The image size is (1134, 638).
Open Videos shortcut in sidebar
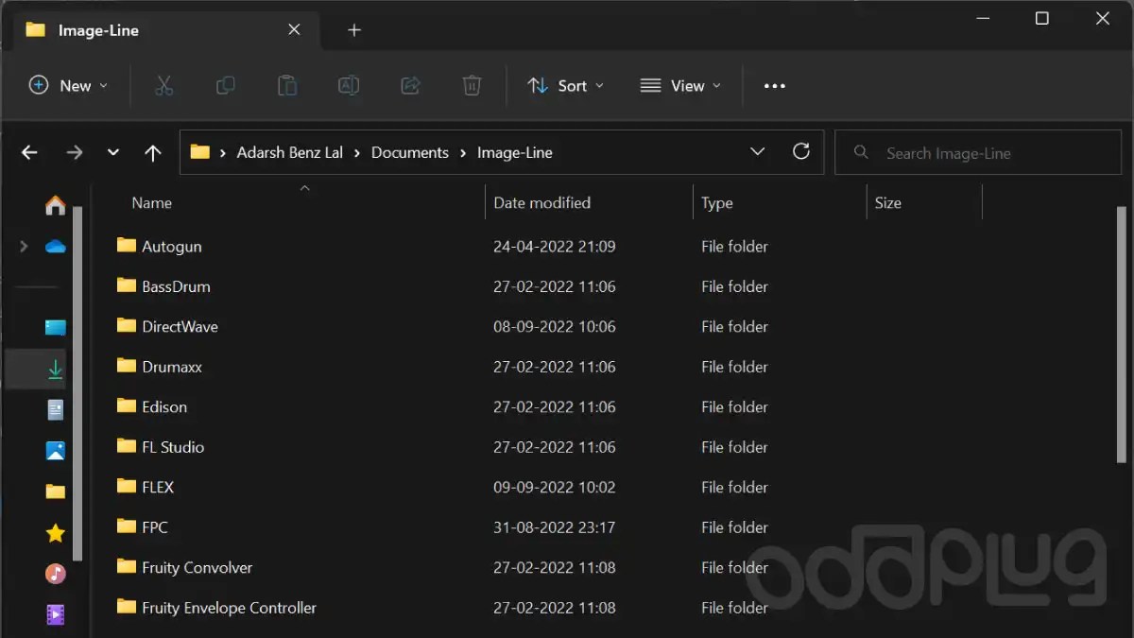pyautogui.click(x=56, y=615)
